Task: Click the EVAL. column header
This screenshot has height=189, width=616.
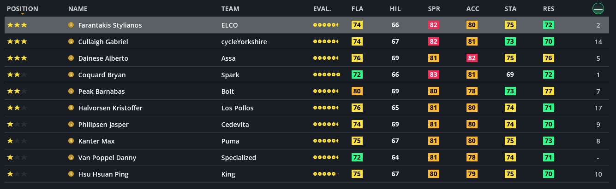Action: pyautogui.click(x=322, y=9)
